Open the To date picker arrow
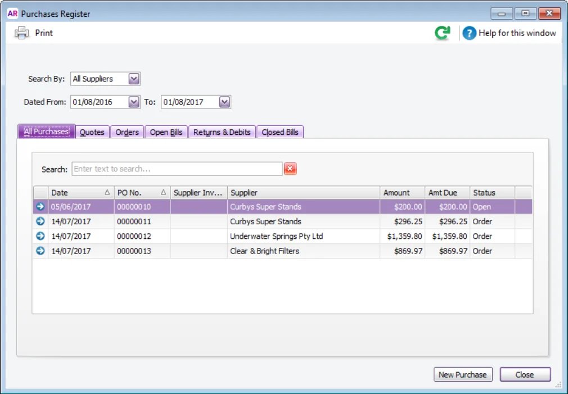 [x=224, y=102]
